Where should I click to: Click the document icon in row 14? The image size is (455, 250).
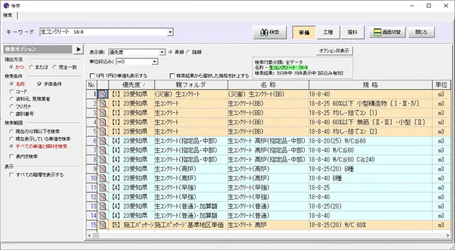click(103, 216)
